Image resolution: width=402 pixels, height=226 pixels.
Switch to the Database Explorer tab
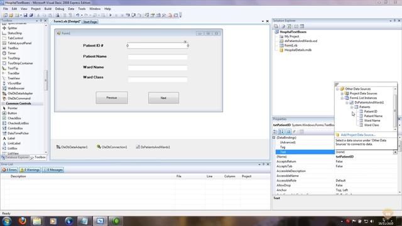click(15, 158)
